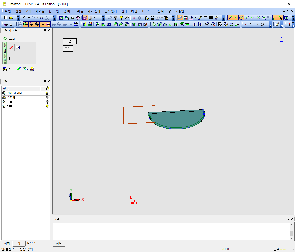
Task: Sort sets by the 셋 column header
Action: pyautogui.click(x=21, y=88)
